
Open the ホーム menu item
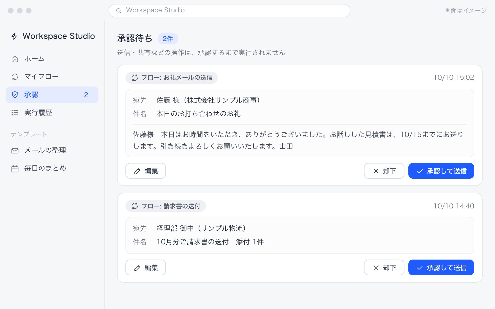[52, 59]
